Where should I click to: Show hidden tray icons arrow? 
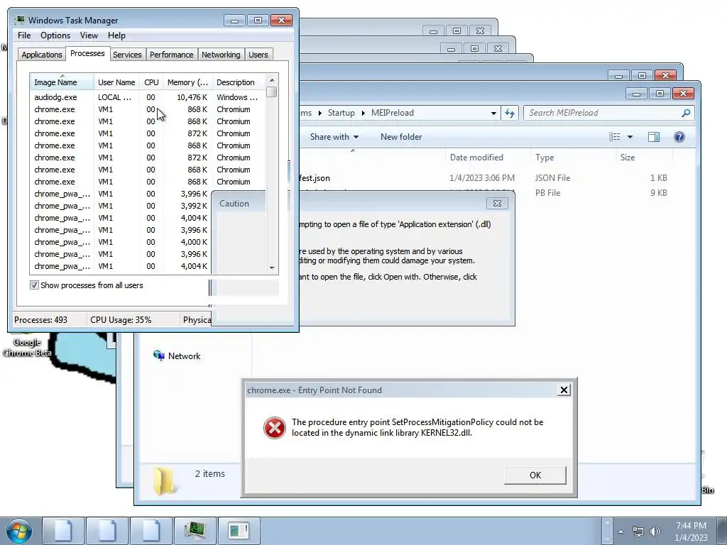(621, 532)
